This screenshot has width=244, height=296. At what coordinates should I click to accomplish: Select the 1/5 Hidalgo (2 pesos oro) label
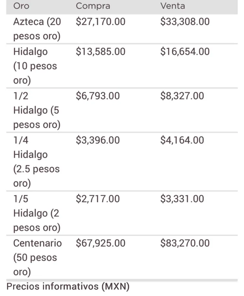coord(37,213)
